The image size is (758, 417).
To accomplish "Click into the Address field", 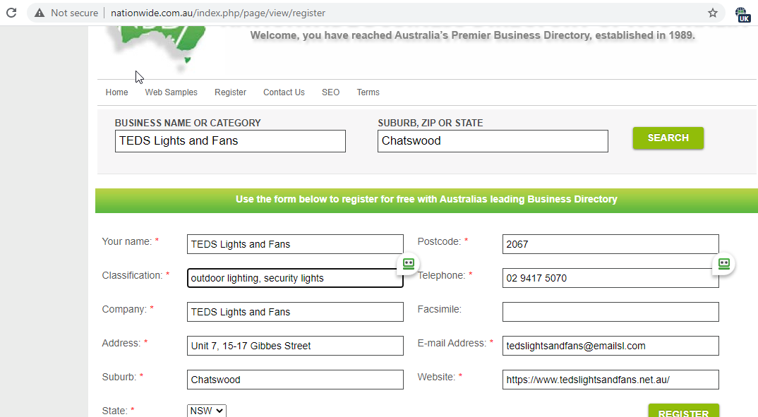I will click(x=295, y=346).
